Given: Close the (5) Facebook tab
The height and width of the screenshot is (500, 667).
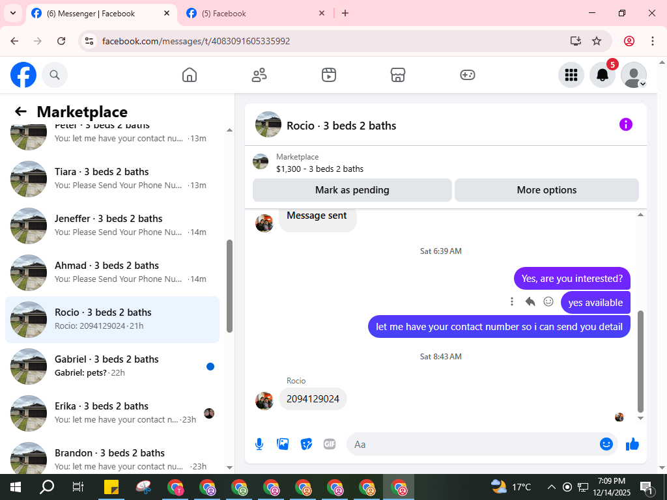Looking at the screenshot, I should coord(322,13).
